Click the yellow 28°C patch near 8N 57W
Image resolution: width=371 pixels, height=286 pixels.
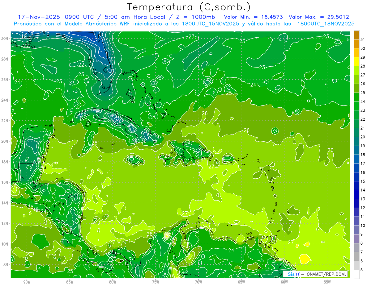click(x=305, y=259)
